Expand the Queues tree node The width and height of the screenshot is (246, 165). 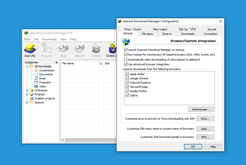point(27,102)
